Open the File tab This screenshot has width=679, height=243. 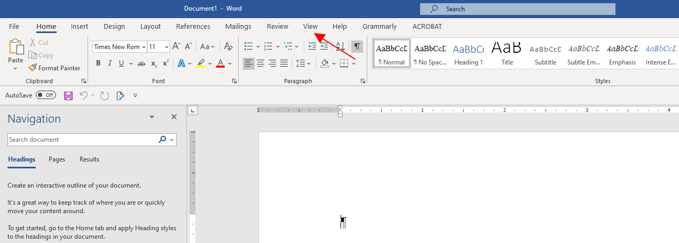tap(14, 26)
